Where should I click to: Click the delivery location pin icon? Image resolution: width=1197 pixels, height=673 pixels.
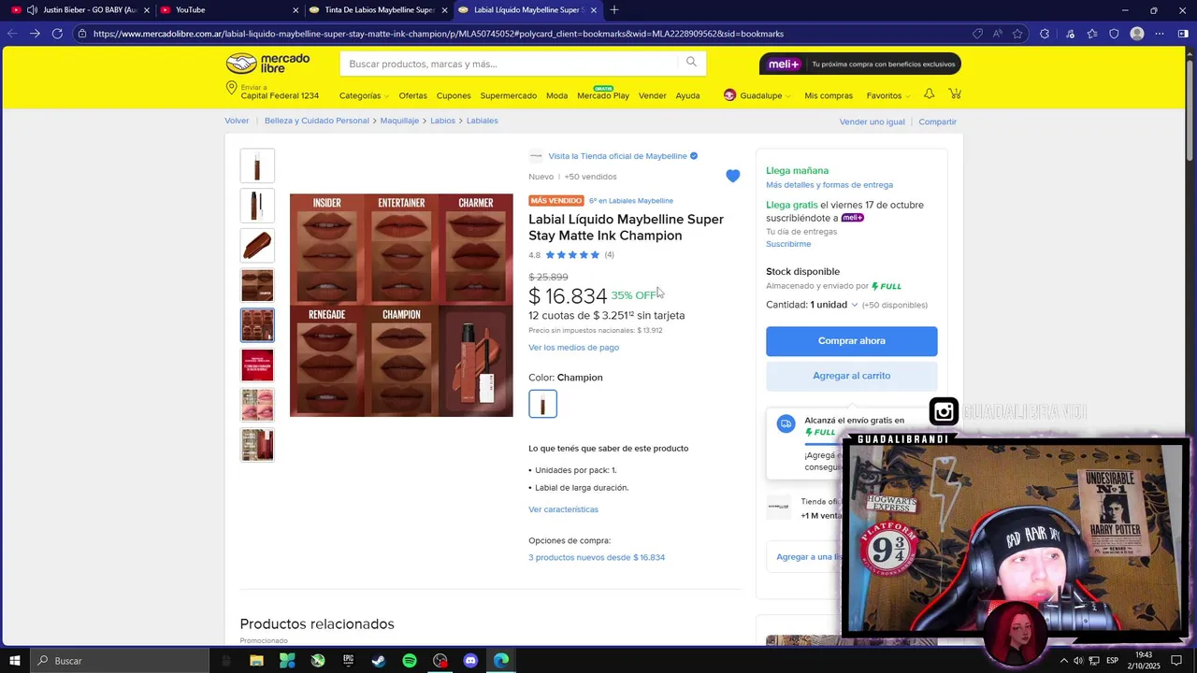tap(231, 88)
